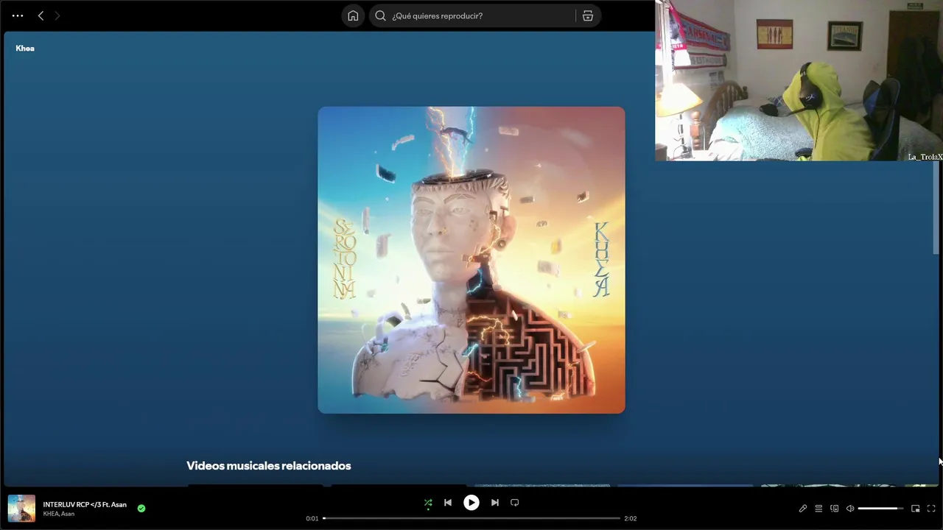
Task: Click the Khea artist title
Action: coord(25,48)
